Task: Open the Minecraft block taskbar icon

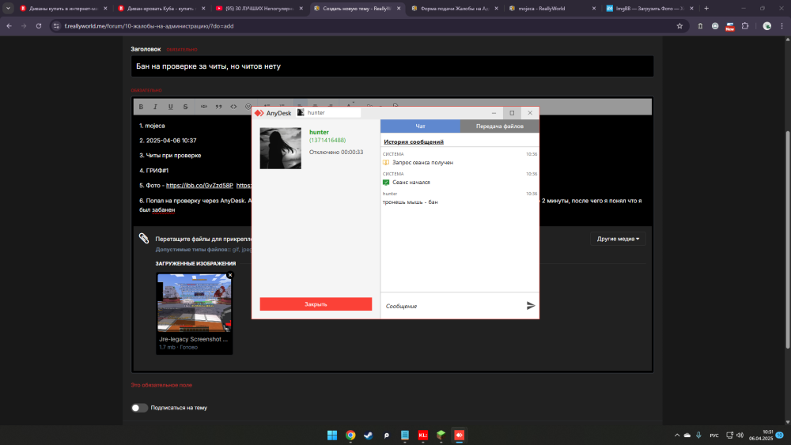Action: (x=441, y=436)
